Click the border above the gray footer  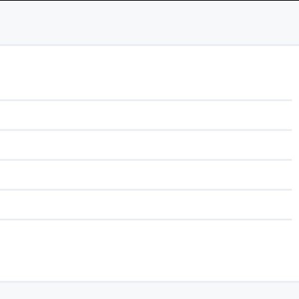[149, 282]
